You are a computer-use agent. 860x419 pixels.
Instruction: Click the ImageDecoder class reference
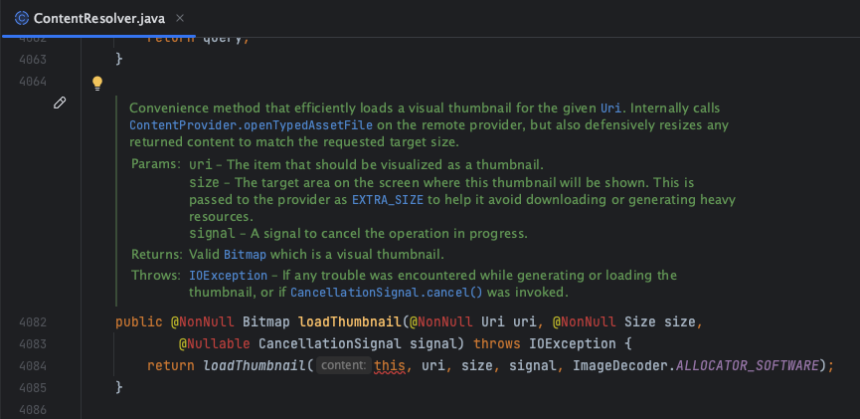[620, 365]
